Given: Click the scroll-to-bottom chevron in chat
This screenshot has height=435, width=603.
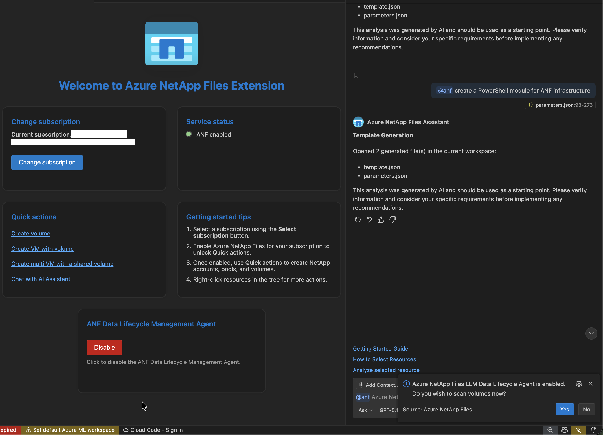Looking at the screenshot, I should [x=591, y=333].
